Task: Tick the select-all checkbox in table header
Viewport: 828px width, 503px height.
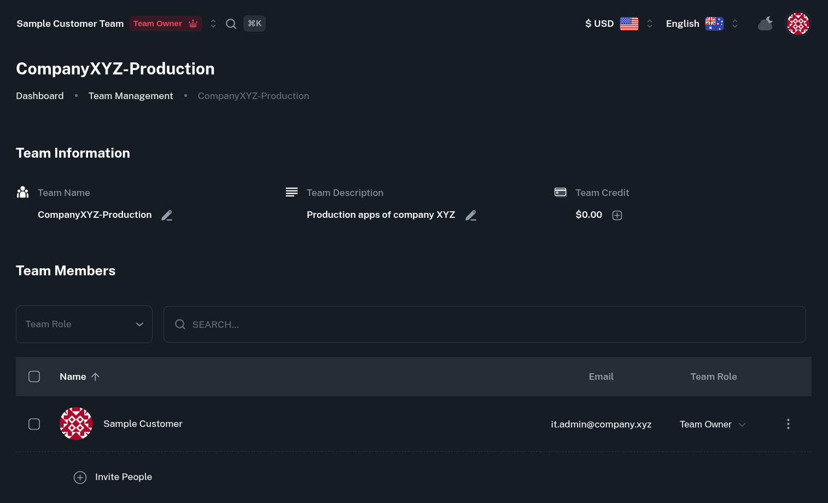Action: click(34, 377)
